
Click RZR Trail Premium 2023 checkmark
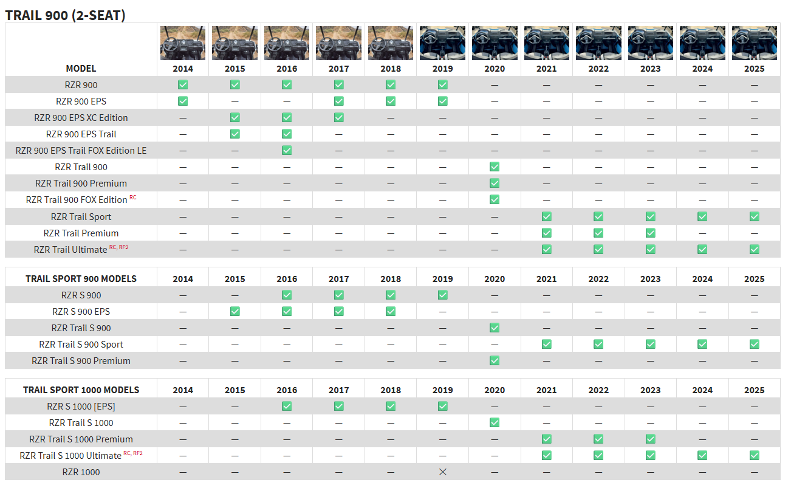pyautogui.click(x=650, y=233)
